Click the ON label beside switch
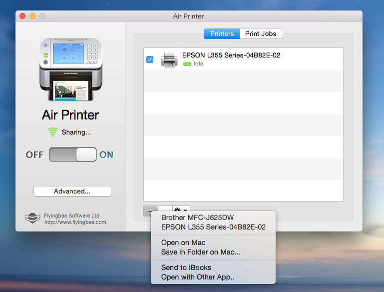 click(x=106, y=154)
